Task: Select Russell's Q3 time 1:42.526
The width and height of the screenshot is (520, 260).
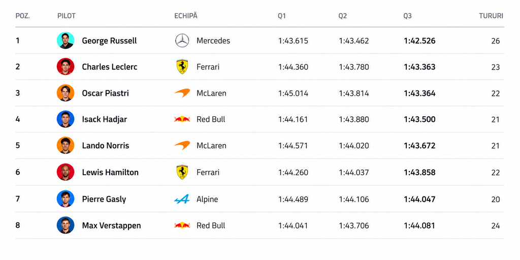Action: [x=419, y=41]
